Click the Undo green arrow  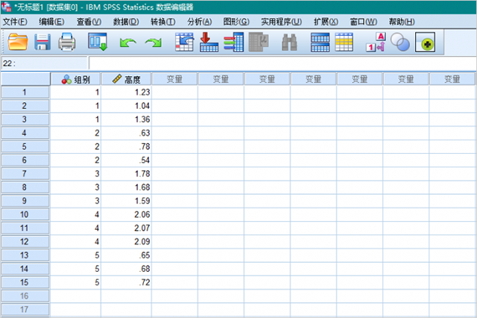pyautogui.click(x=127, y=43)
